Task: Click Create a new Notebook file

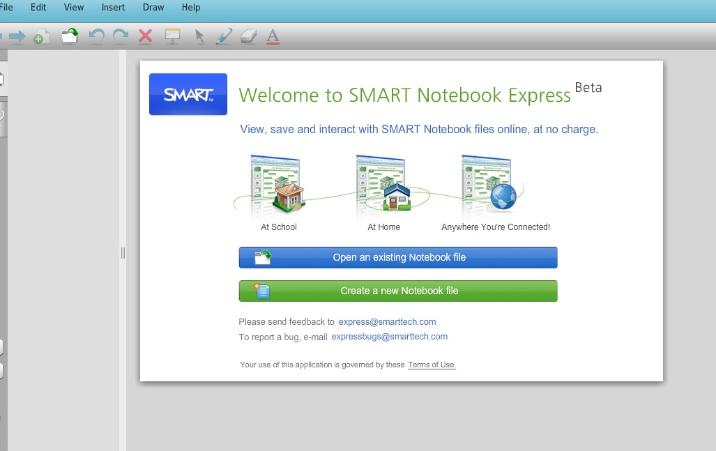Action: coord(398,291)
